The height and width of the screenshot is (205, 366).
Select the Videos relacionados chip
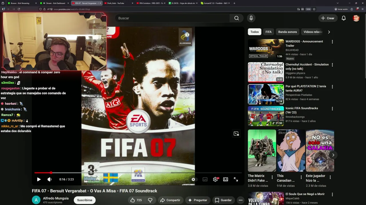[x=313, y=32]
